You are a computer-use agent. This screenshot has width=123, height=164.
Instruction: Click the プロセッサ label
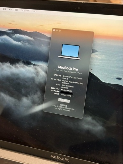[58, 75]
